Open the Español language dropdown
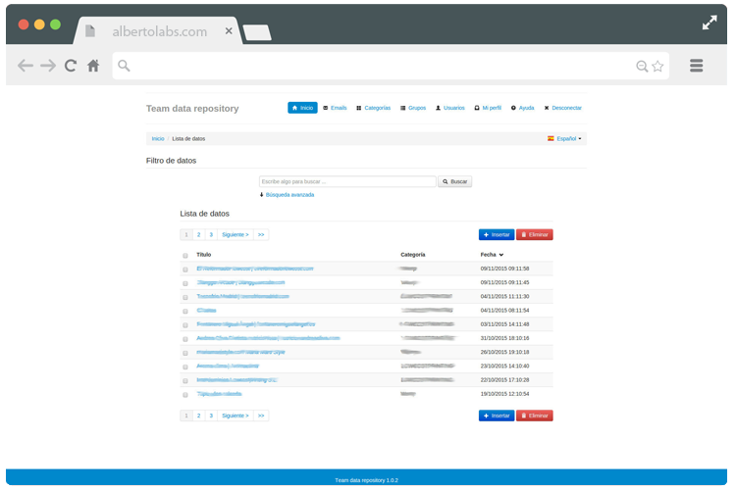This screenshot has width=736, height=490. pyautogui.click(x=564, y=139)
